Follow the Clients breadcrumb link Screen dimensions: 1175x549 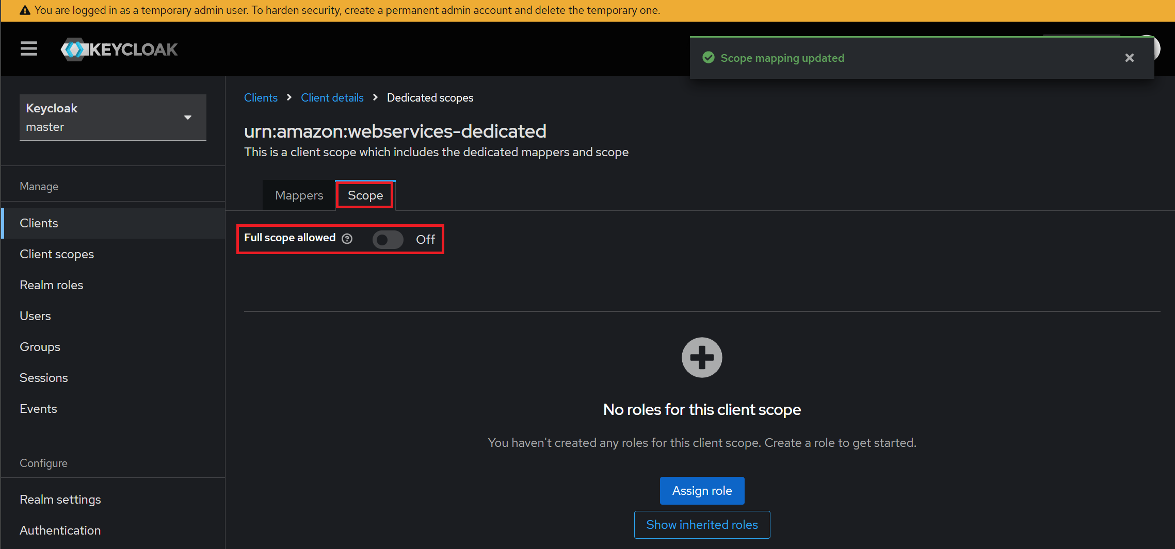(x=261, y=98)
